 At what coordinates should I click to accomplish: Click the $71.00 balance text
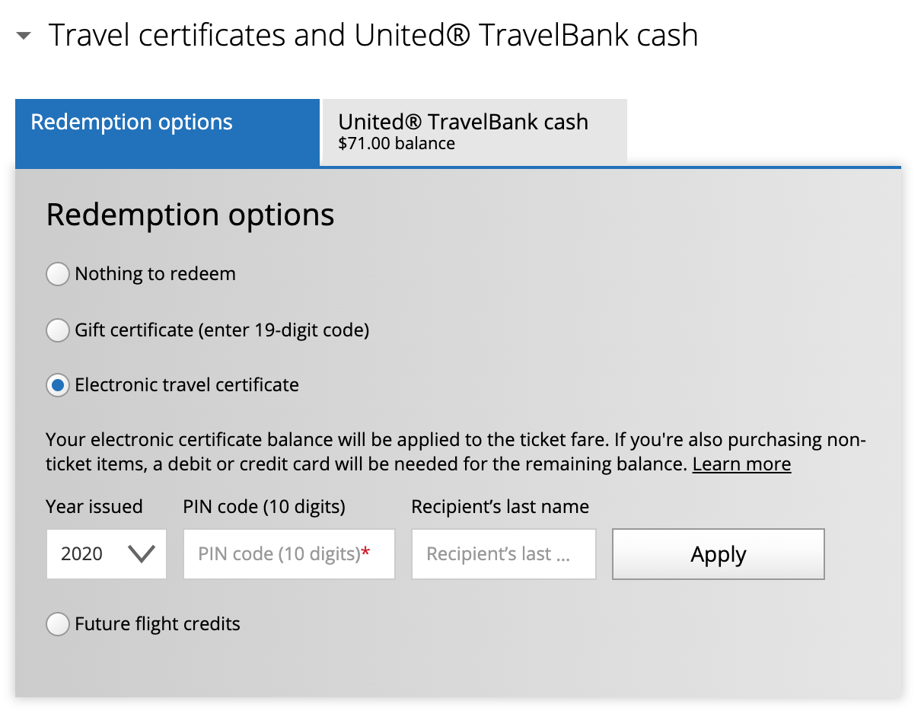[x=397, y=144]
